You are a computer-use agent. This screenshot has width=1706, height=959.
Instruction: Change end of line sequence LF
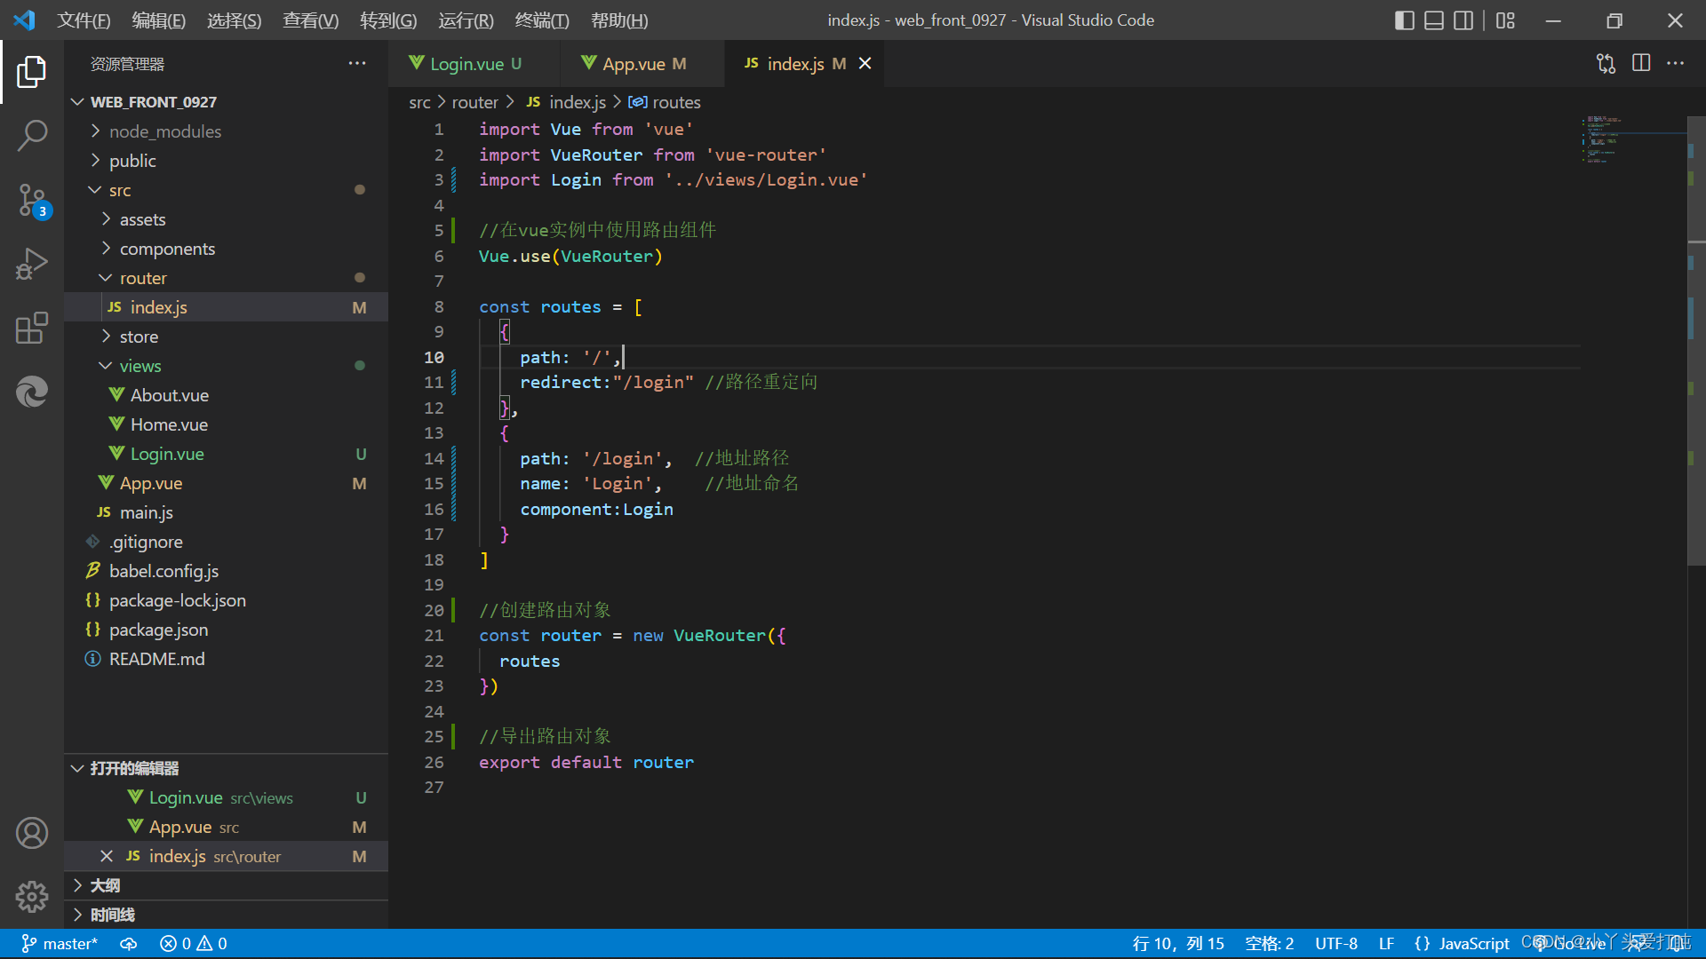(1386, 944)
